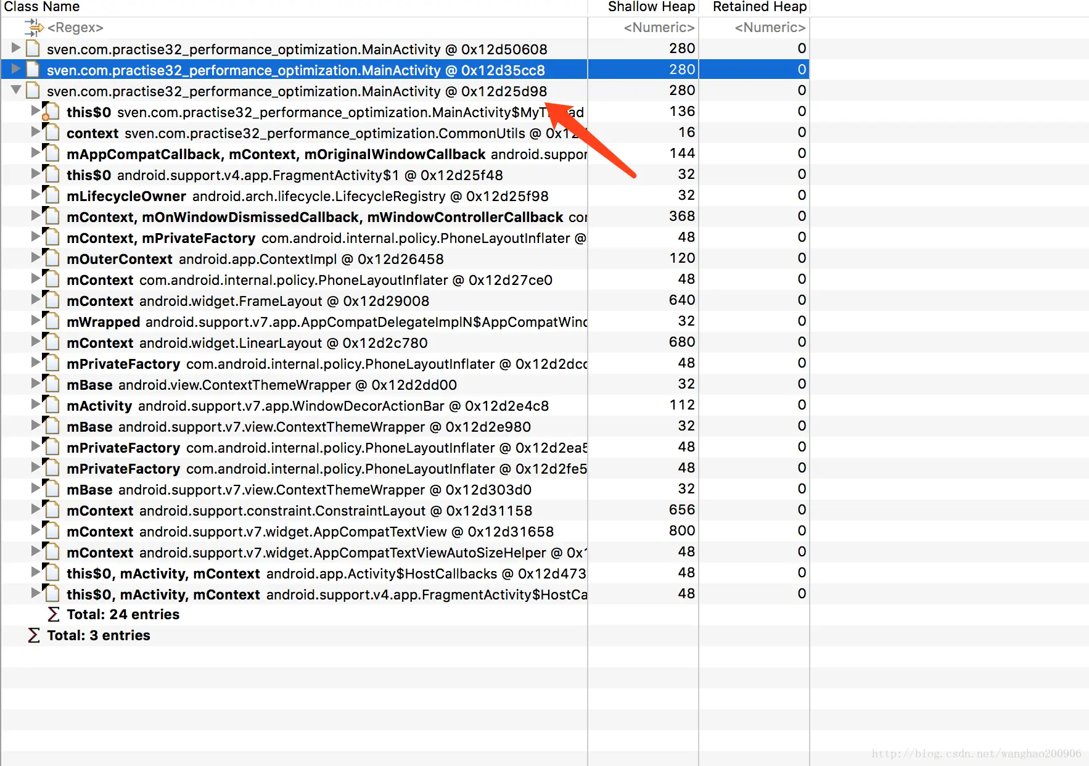Select the Total: 3 entries row
The height and width of the screenshot is (766, 1089).
pos(405,636)
